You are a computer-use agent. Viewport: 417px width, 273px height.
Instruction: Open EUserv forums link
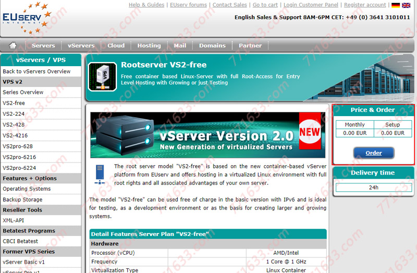188,5
